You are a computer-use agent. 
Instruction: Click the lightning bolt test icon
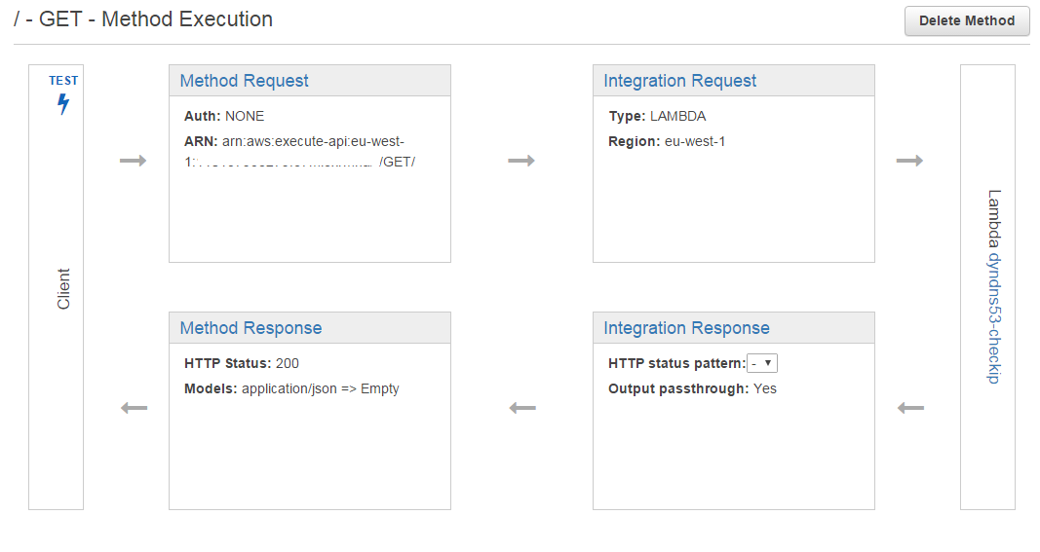63,104
